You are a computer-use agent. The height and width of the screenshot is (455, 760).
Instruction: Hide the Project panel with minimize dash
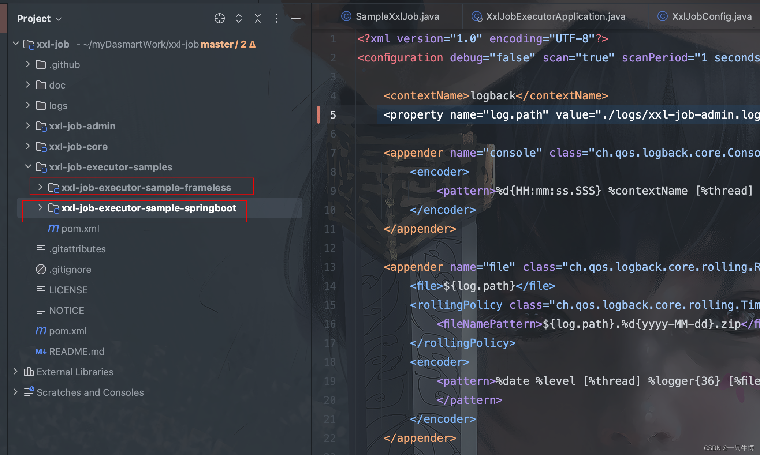pyautogui.click(x=296, y=18)
